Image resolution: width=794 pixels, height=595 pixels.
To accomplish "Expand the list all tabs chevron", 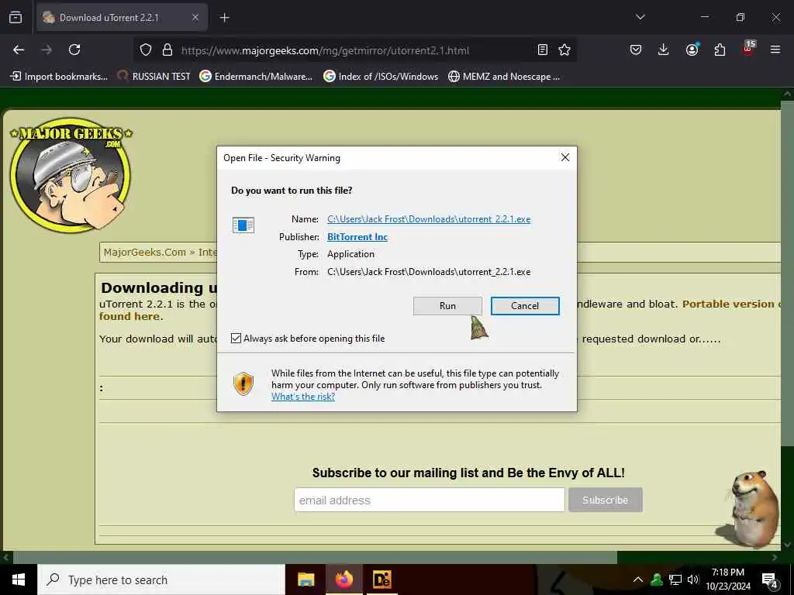I will (x=640, y=17).
